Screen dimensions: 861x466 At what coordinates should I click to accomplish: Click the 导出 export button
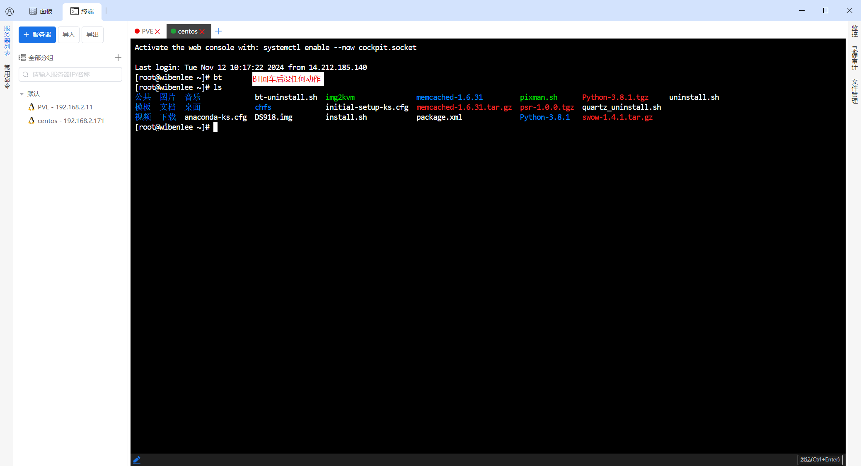(92, 35)
